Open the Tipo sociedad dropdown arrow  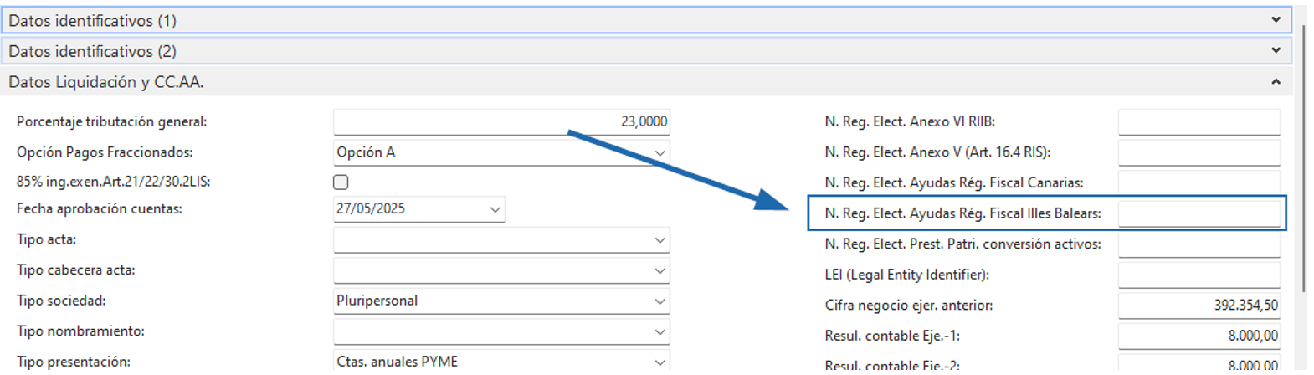(660, 301)
